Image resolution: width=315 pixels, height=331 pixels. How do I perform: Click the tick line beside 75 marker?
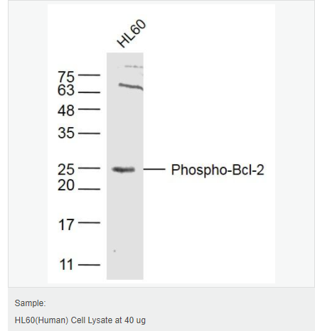89,75
